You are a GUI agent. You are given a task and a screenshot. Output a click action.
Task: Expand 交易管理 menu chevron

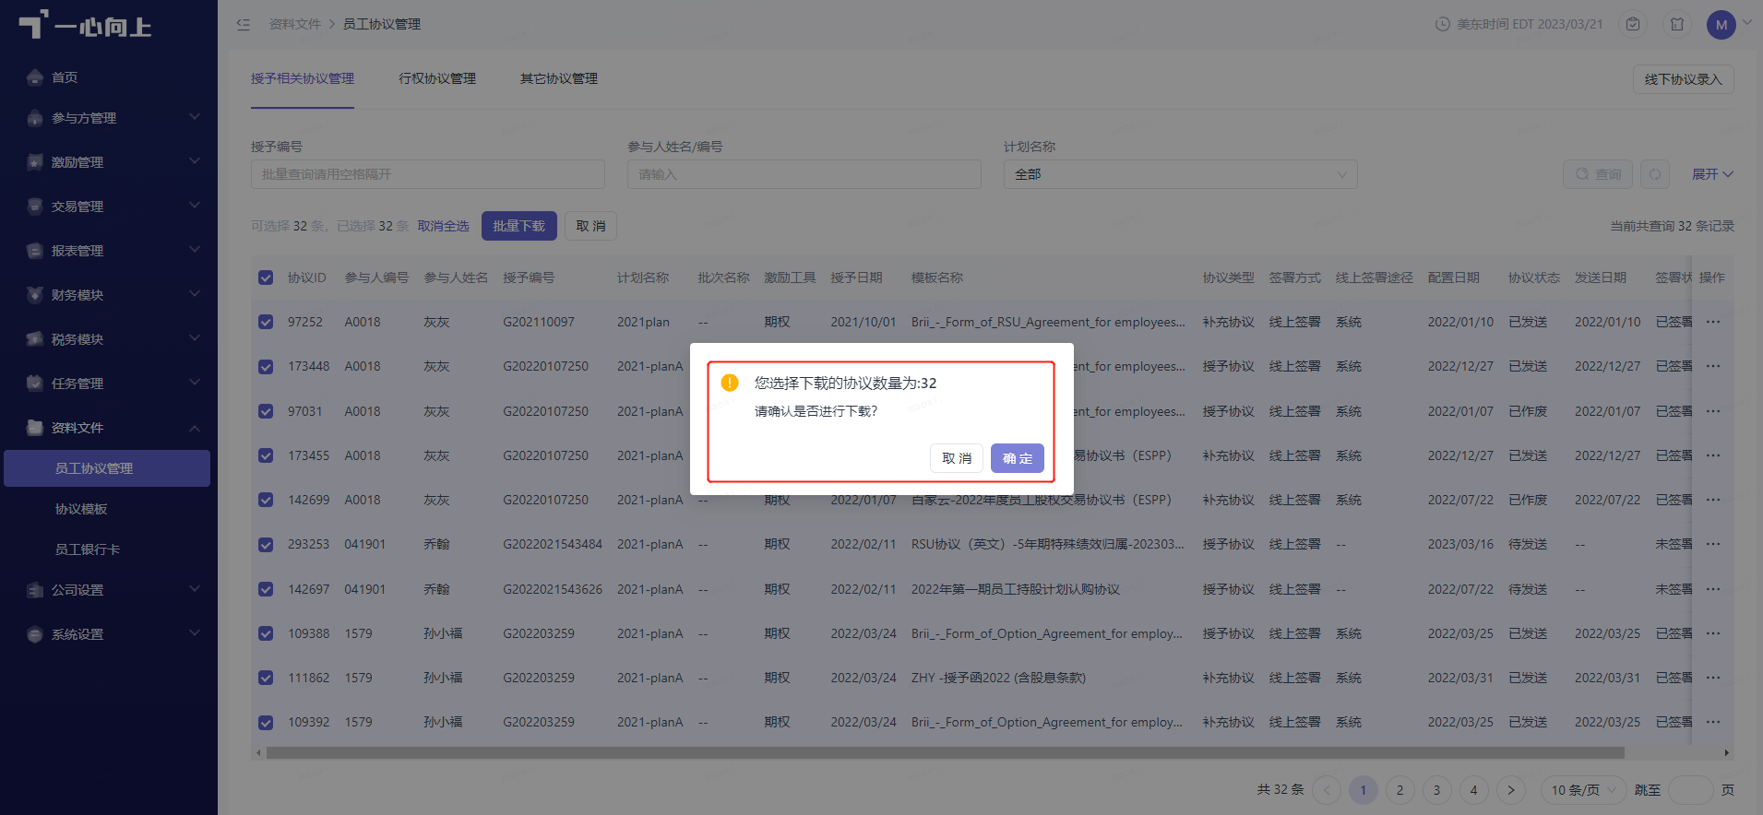195,206
